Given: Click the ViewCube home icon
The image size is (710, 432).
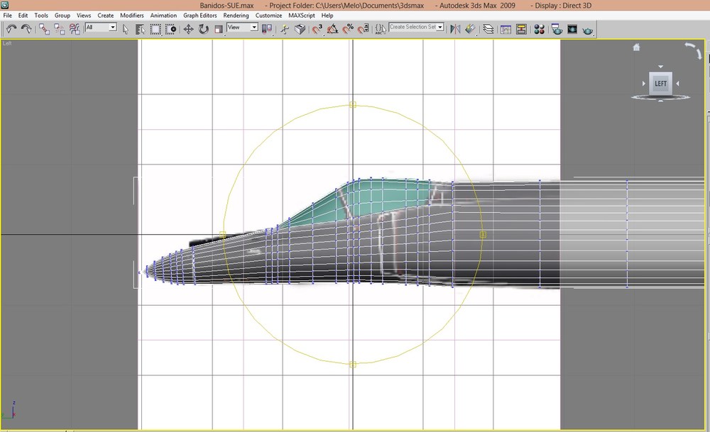Looking at the screenshot, I should click(636, 47).
